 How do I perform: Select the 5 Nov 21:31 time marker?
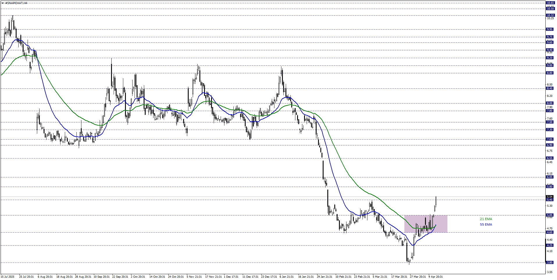pyautogui.click(x=194, y=277)
